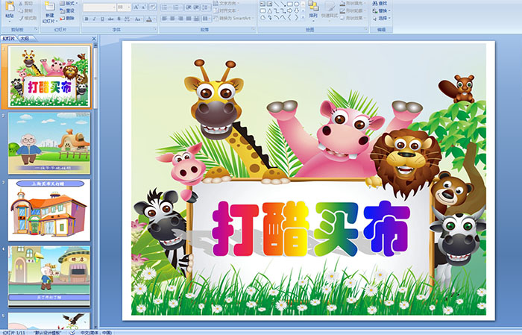This screenshot has height=335, width=522.
Task: Toggle italic (I) formatting
Action: tap(94, 19)
